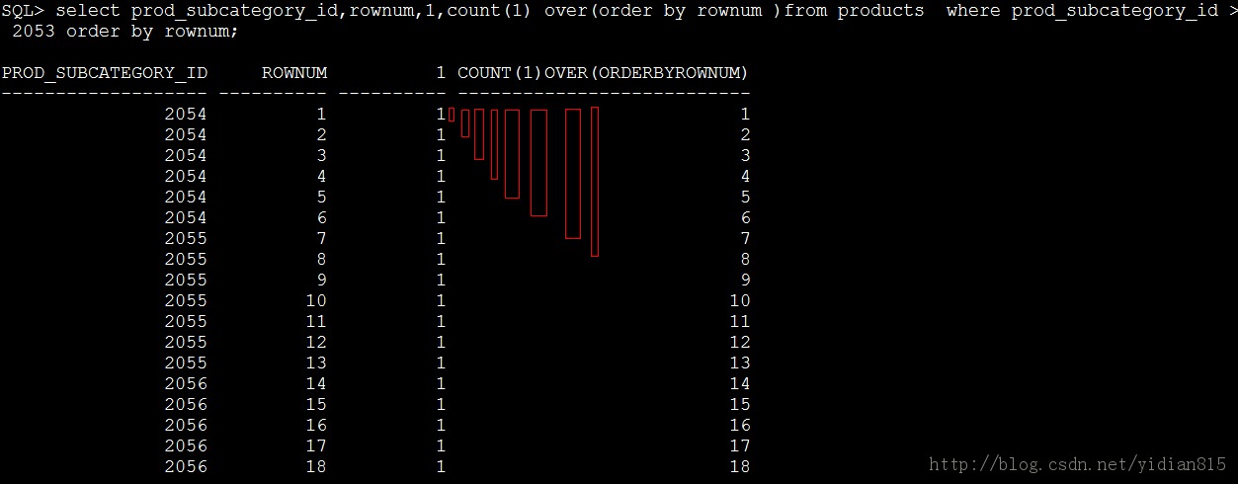Click the COUNT OVER column value 14
This screenshot has height=484, width=1238.
coord(740,384)
